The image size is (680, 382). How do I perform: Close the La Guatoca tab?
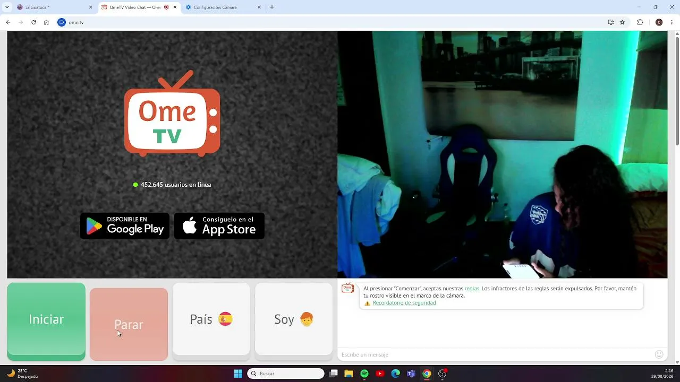[x=90, y=7]
